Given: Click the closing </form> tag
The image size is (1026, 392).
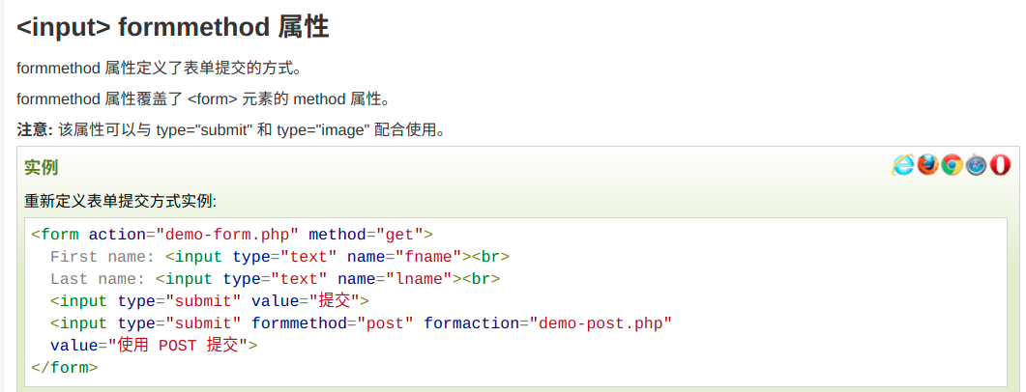Looking at the screenshot, I should click(x=65, y=368).
